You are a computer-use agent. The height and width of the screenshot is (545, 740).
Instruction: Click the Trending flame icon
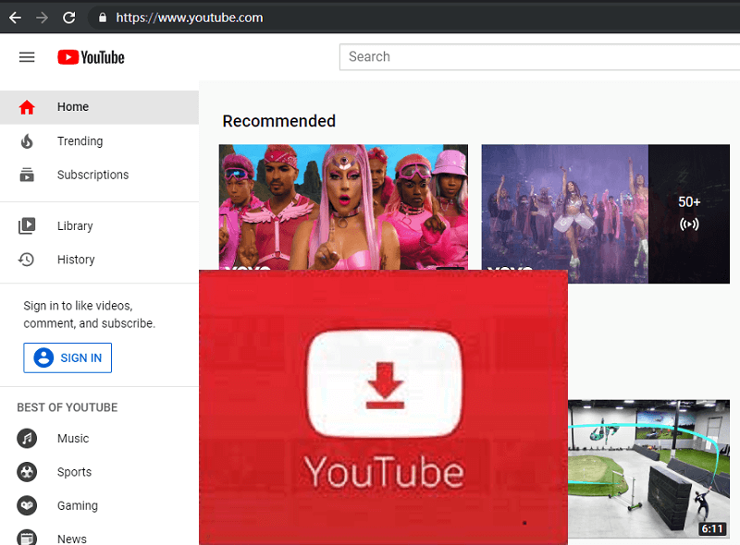coord(27,141)
